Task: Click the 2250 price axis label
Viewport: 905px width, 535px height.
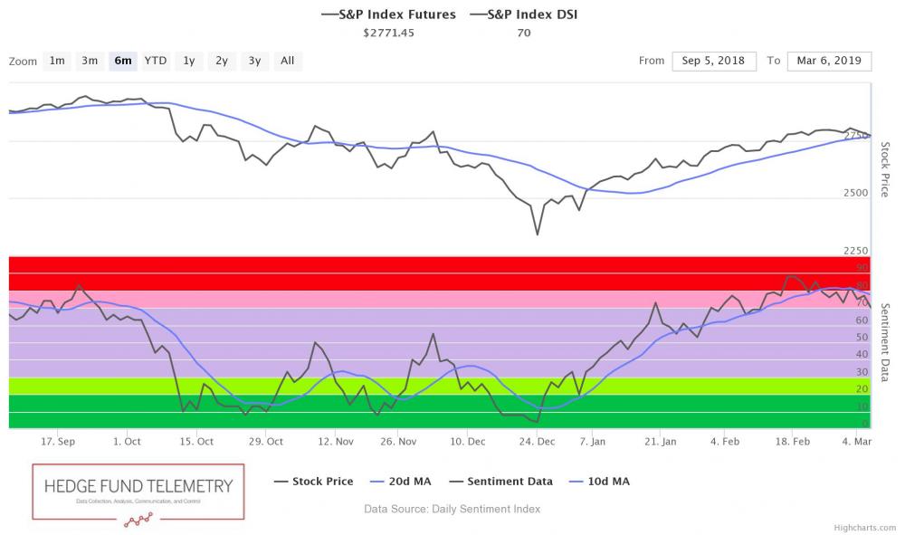Action: (856, 251)
